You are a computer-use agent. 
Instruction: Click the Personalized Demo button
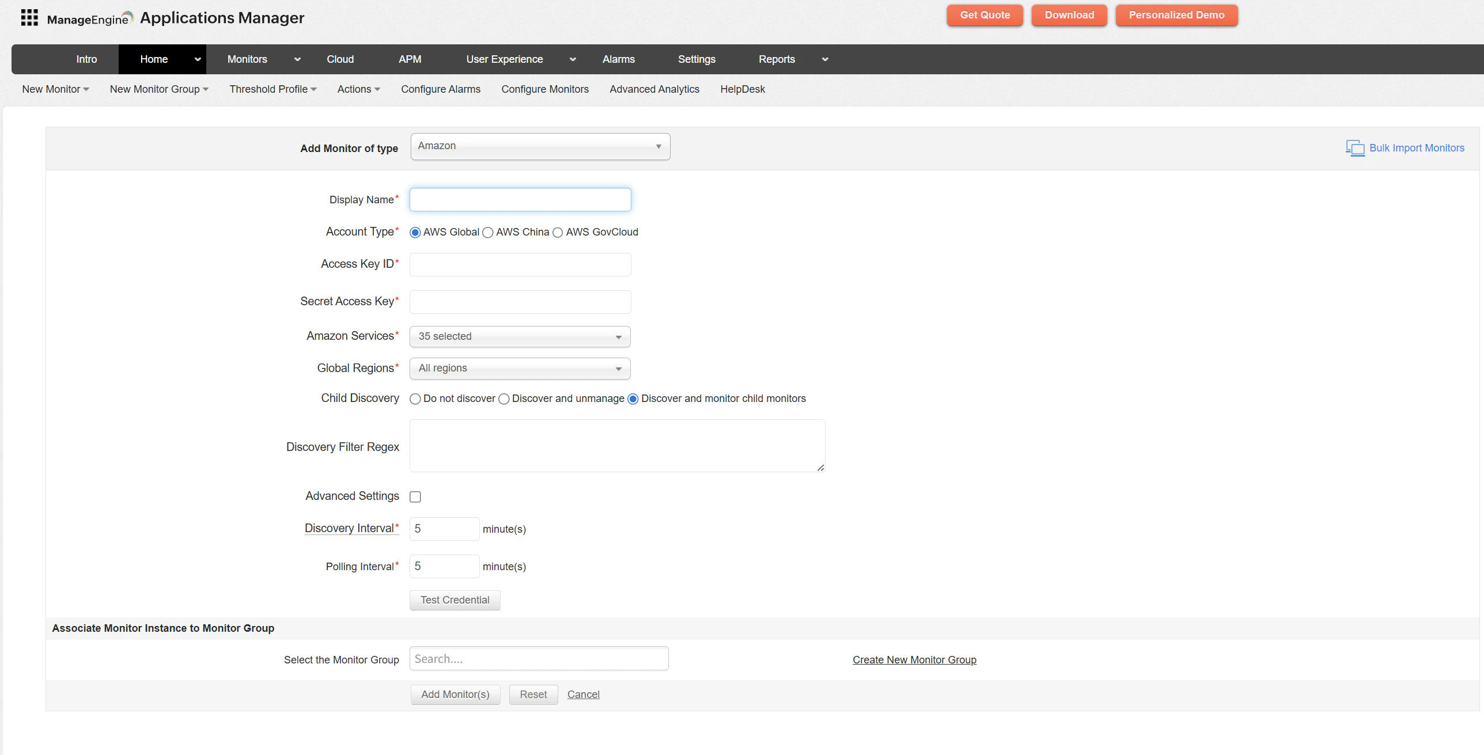[x=1176, y=16]
